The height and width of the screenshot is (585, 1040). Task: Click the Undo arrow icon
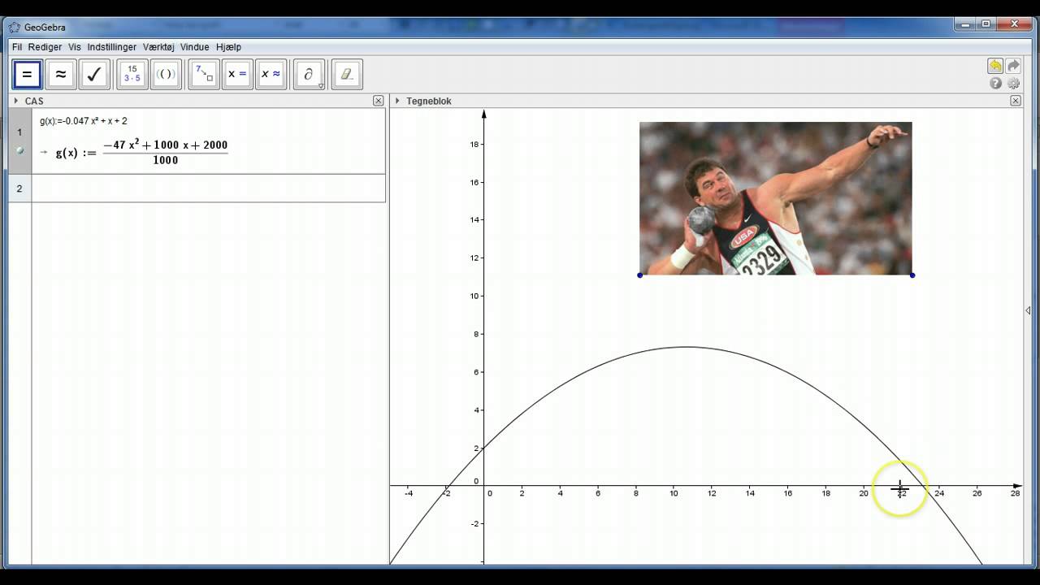995,66
